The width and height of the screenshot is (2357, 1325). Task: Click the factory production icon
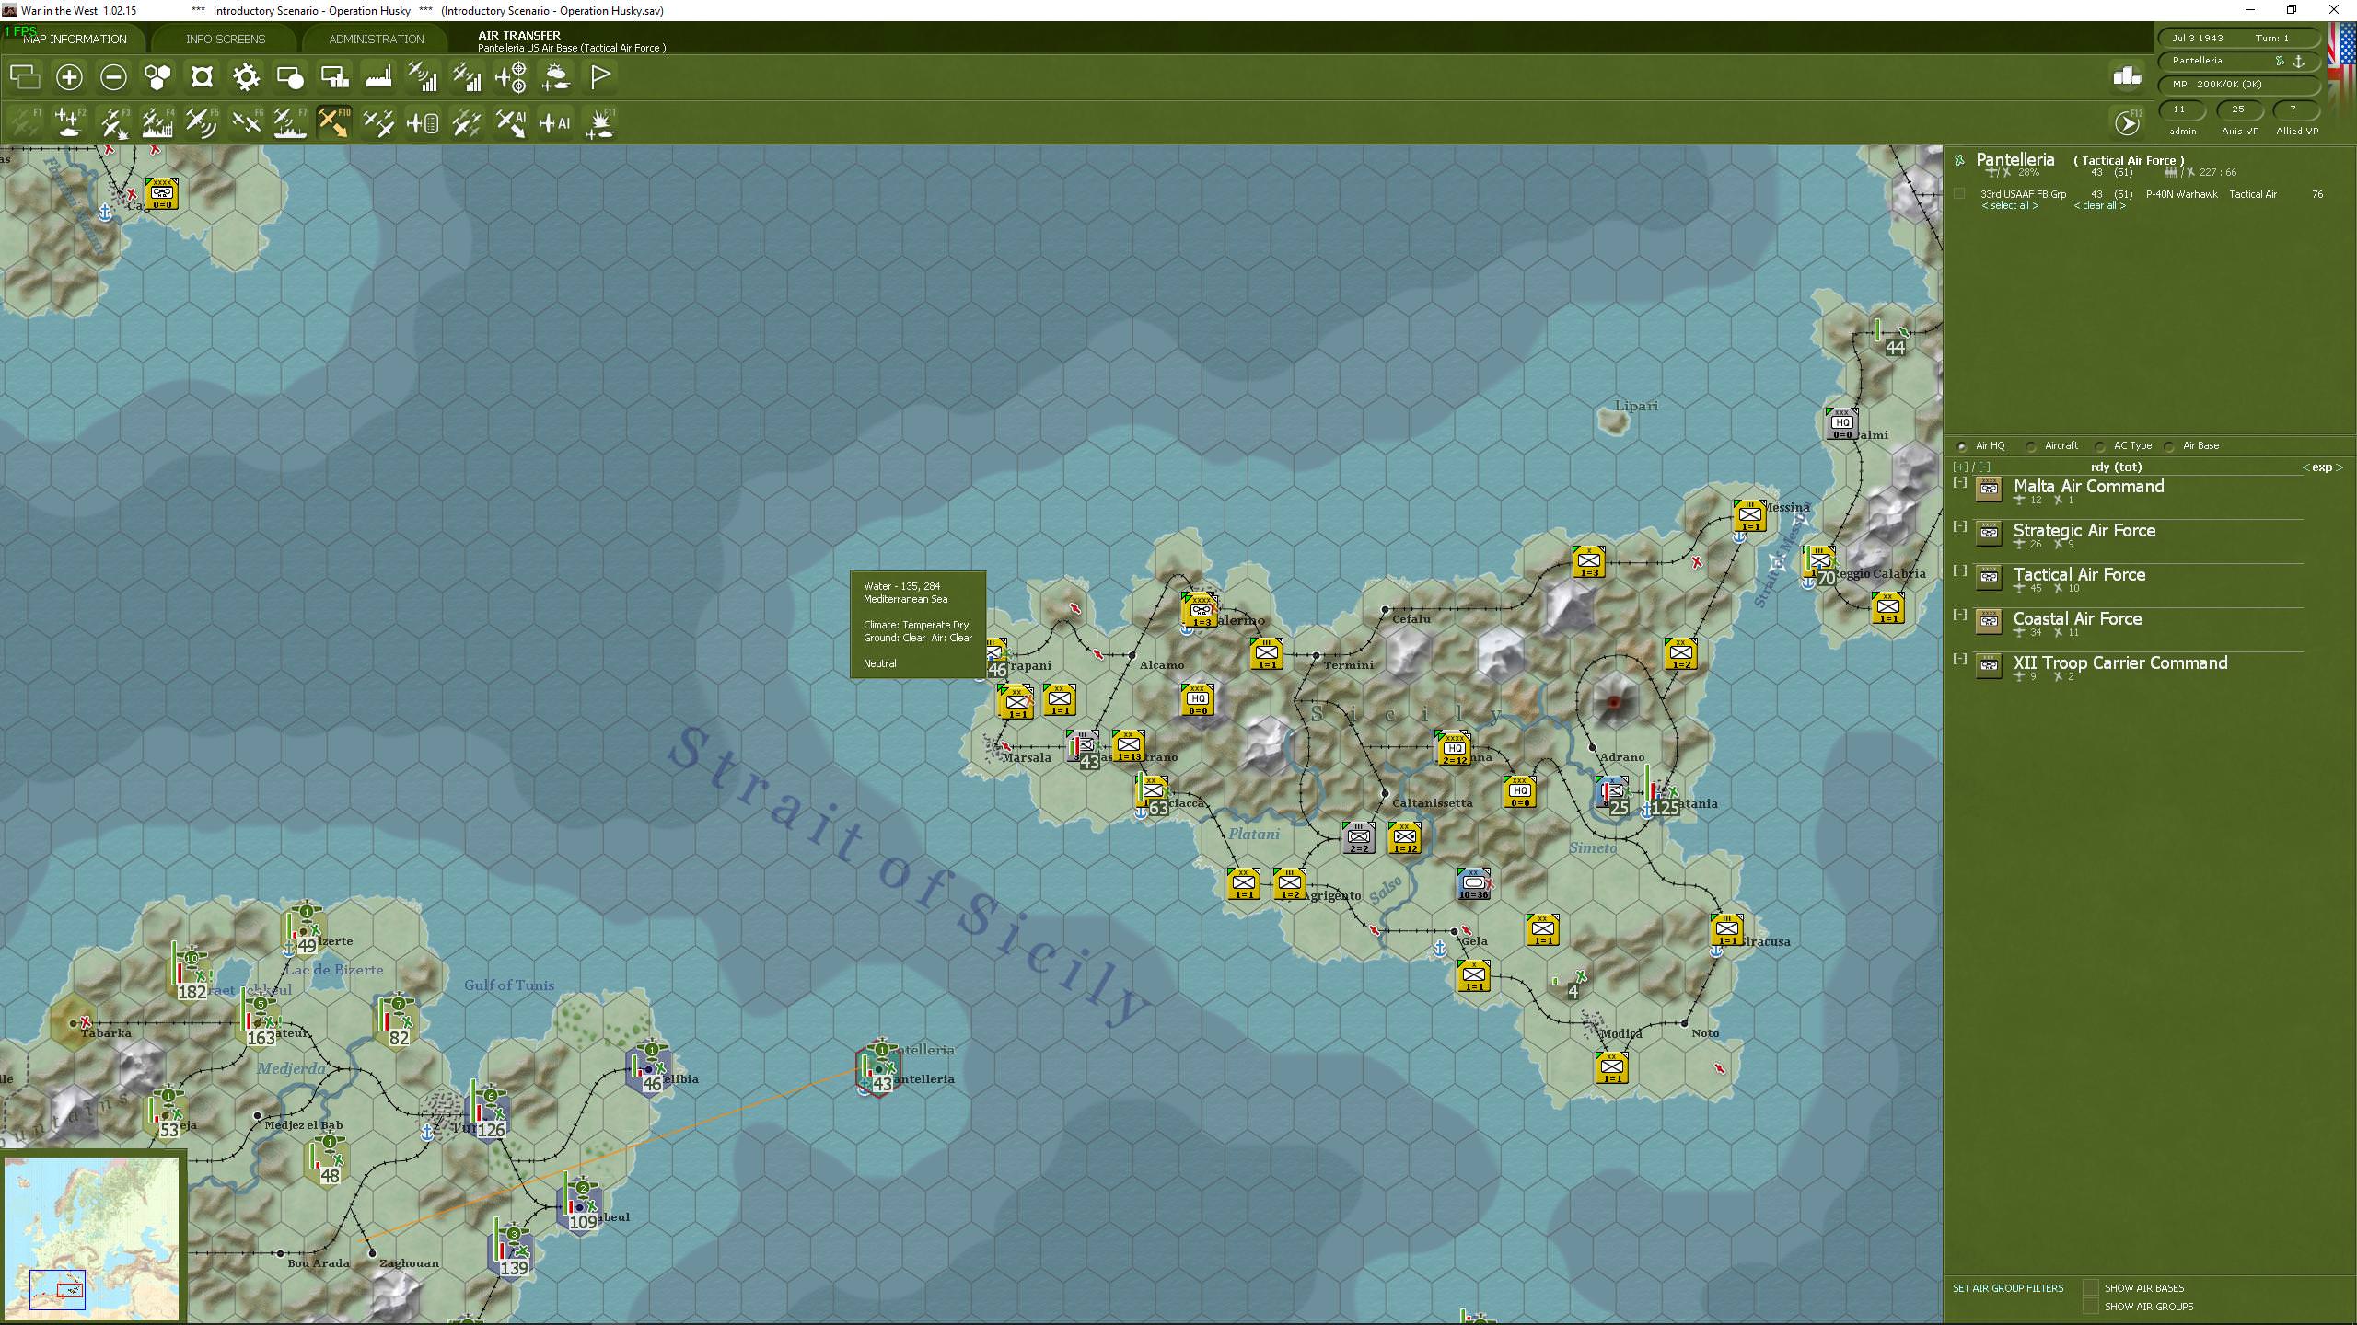[x=378, y=77]
